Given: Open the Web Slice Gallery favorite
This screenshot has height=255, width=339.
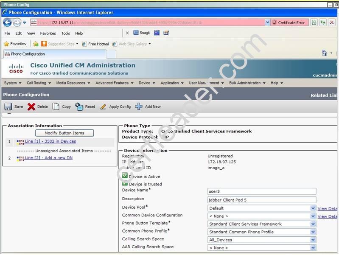Looking at the screenshot, I should (132, 44).
